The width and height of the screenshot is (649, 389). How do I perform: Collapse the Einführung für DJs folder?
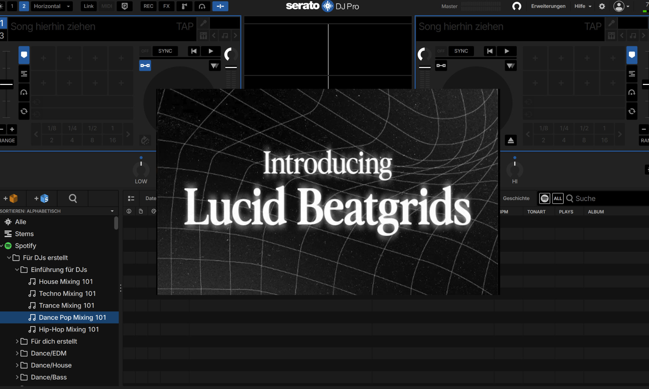tap(17, 270)
